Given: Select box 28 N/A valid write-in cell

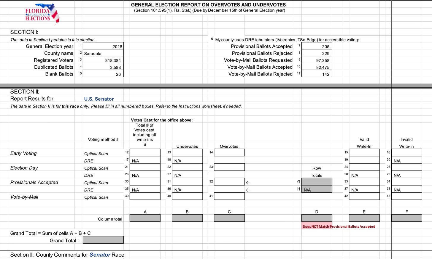Looking at the screenshot, I should 364,174.
